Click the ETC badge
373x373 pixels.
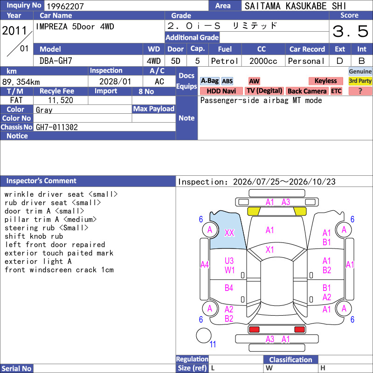click(336, 91)
